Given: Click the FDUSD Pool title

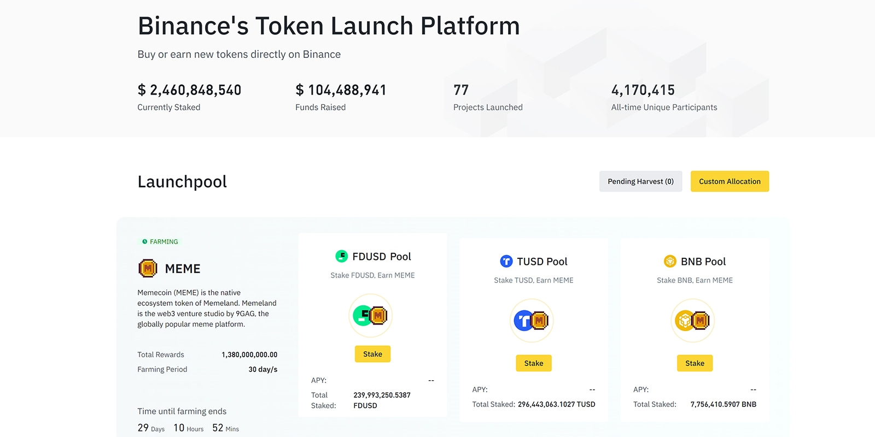Looking at the screenshot, I should pos(382,257).
